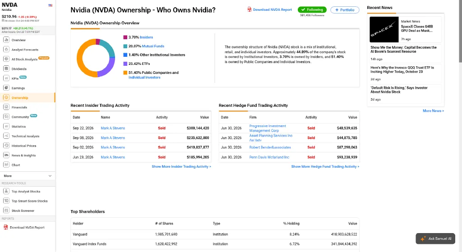
Task: Click the Top Smart Score Stocks icon
Action: [x=6, y=201]
